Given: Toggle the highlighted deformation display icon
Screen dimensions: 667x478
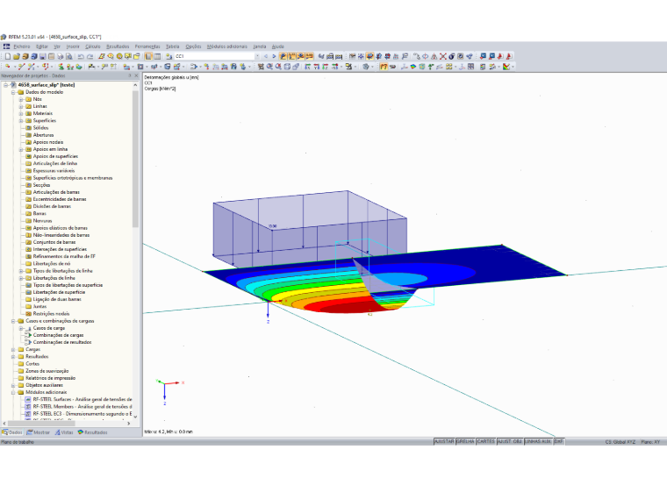Looking at the screenshot, I should (x=384, y=67).
